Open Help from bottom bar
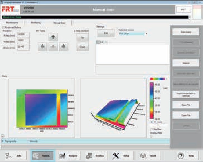Image resolution: width=203 pixels, height=162 pixels. 186,155
